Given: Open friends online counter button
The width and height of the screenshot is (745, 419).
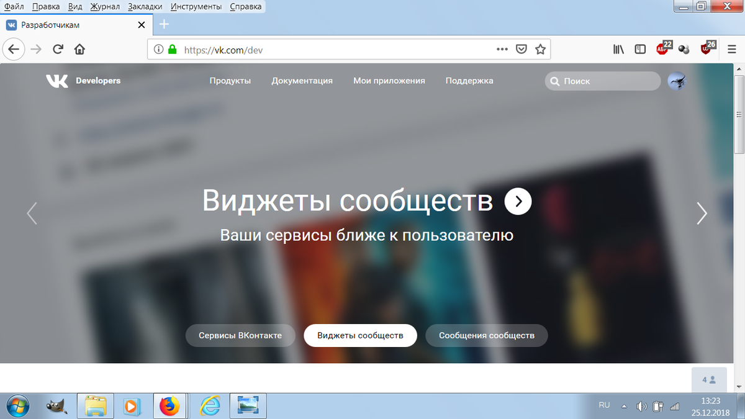Looking at the screenshot, I should coord(709,379).
